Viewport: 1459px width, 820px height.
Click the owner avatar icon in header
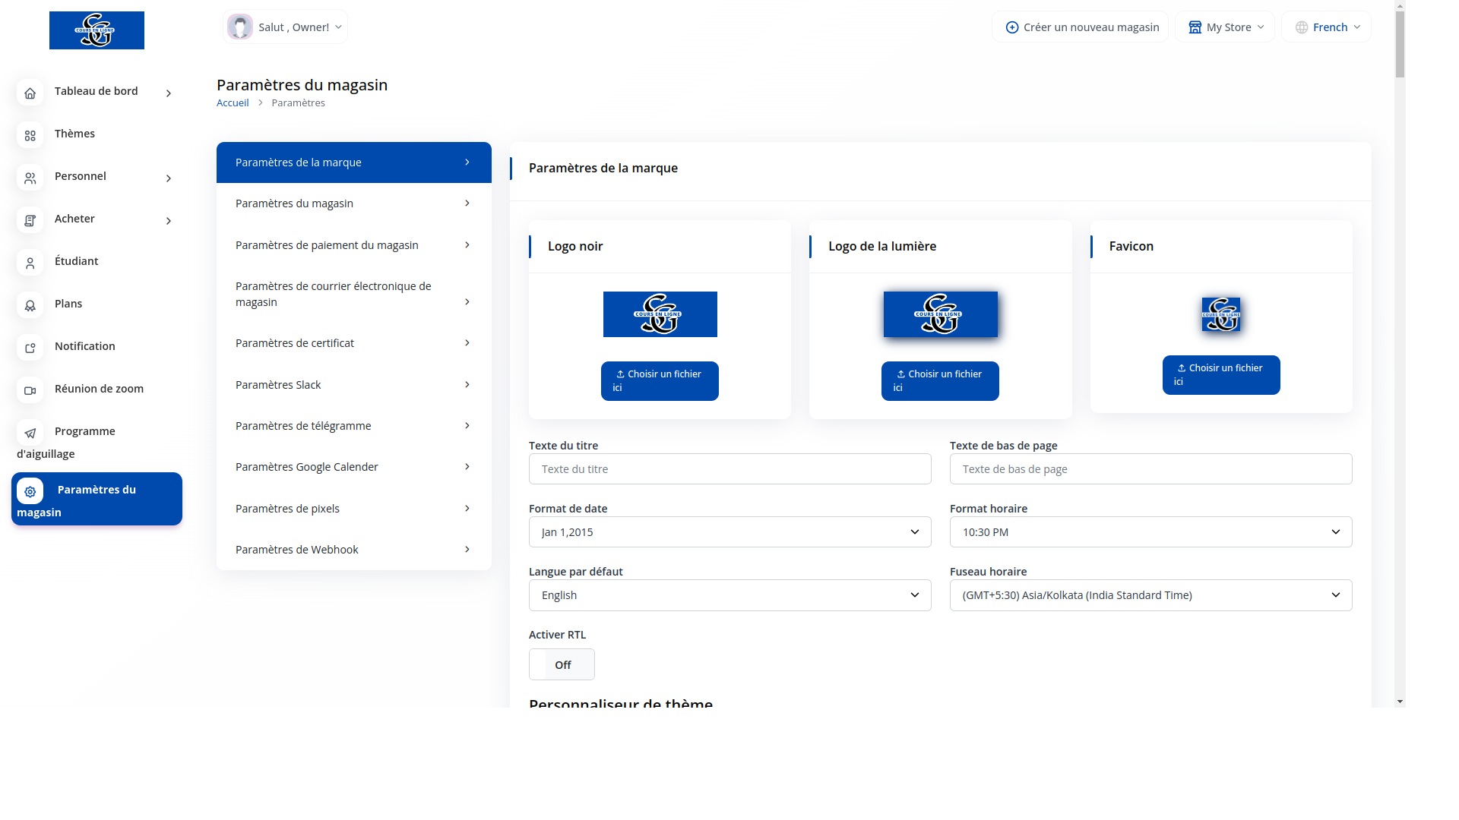click(240, 27)
